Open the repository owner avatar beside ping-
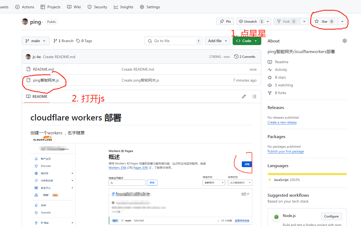 pyautogui.click(x=25, y=22)
